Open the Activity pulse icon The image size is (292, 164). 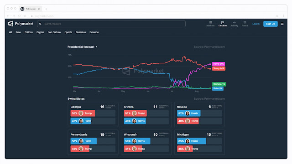[x=234, y=22]
